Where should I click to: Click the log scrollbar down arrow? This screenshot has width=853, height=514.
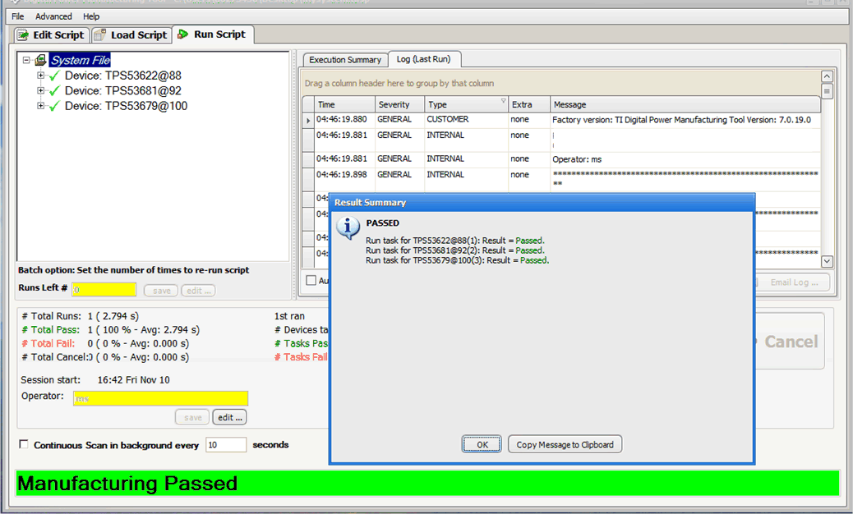(827, 261)
